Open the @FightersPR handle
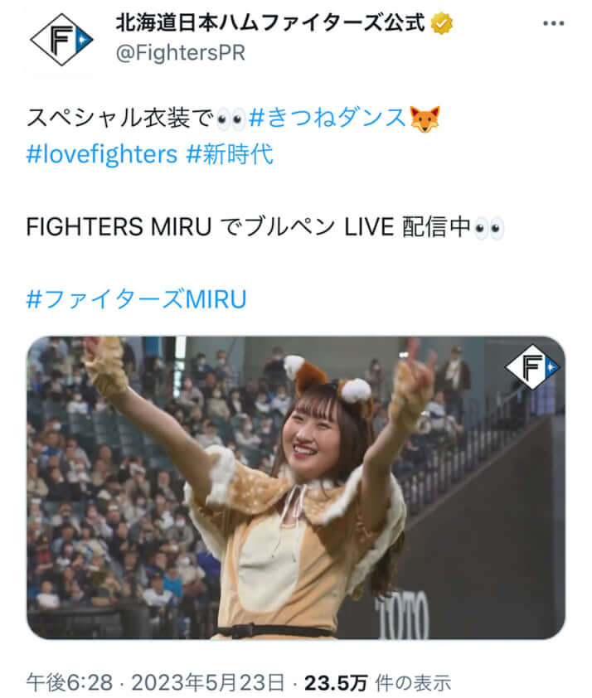Viewport: 592px width, 698px height. (180, 53)
